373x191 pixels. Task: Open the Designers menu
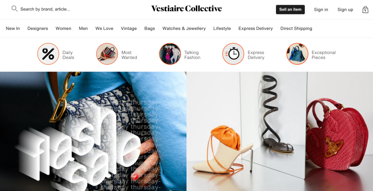(38, 29)
